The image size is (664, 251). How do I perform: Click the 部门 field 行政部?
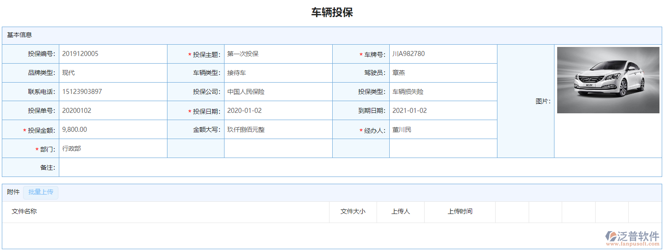pyautogui.click(x=113, y=149)
